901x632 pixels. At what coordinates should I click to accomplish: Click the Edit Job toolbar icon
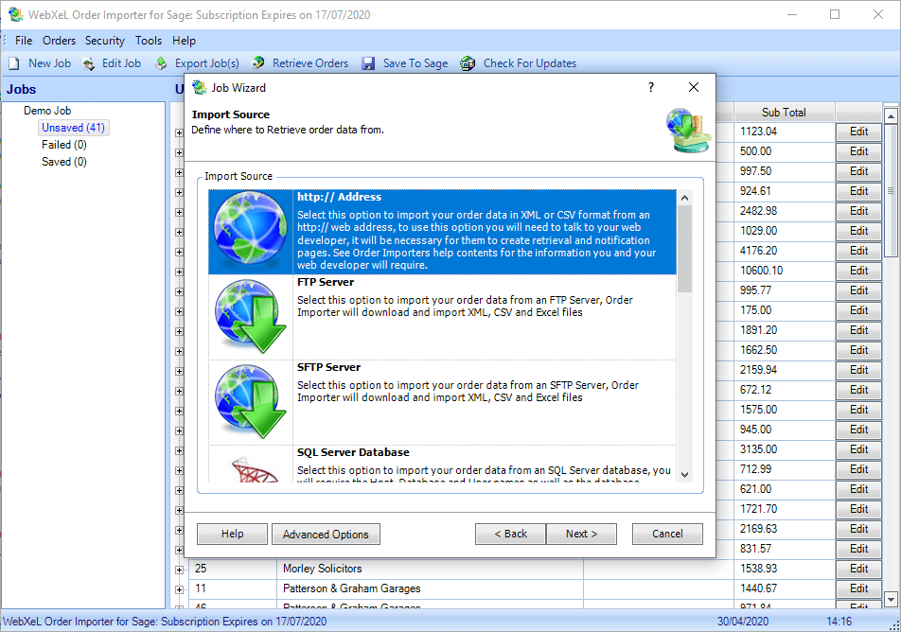89,63
